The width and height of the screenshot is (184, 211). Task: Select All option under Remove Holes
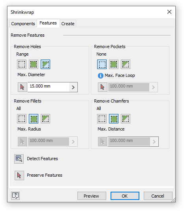(34, 64)
